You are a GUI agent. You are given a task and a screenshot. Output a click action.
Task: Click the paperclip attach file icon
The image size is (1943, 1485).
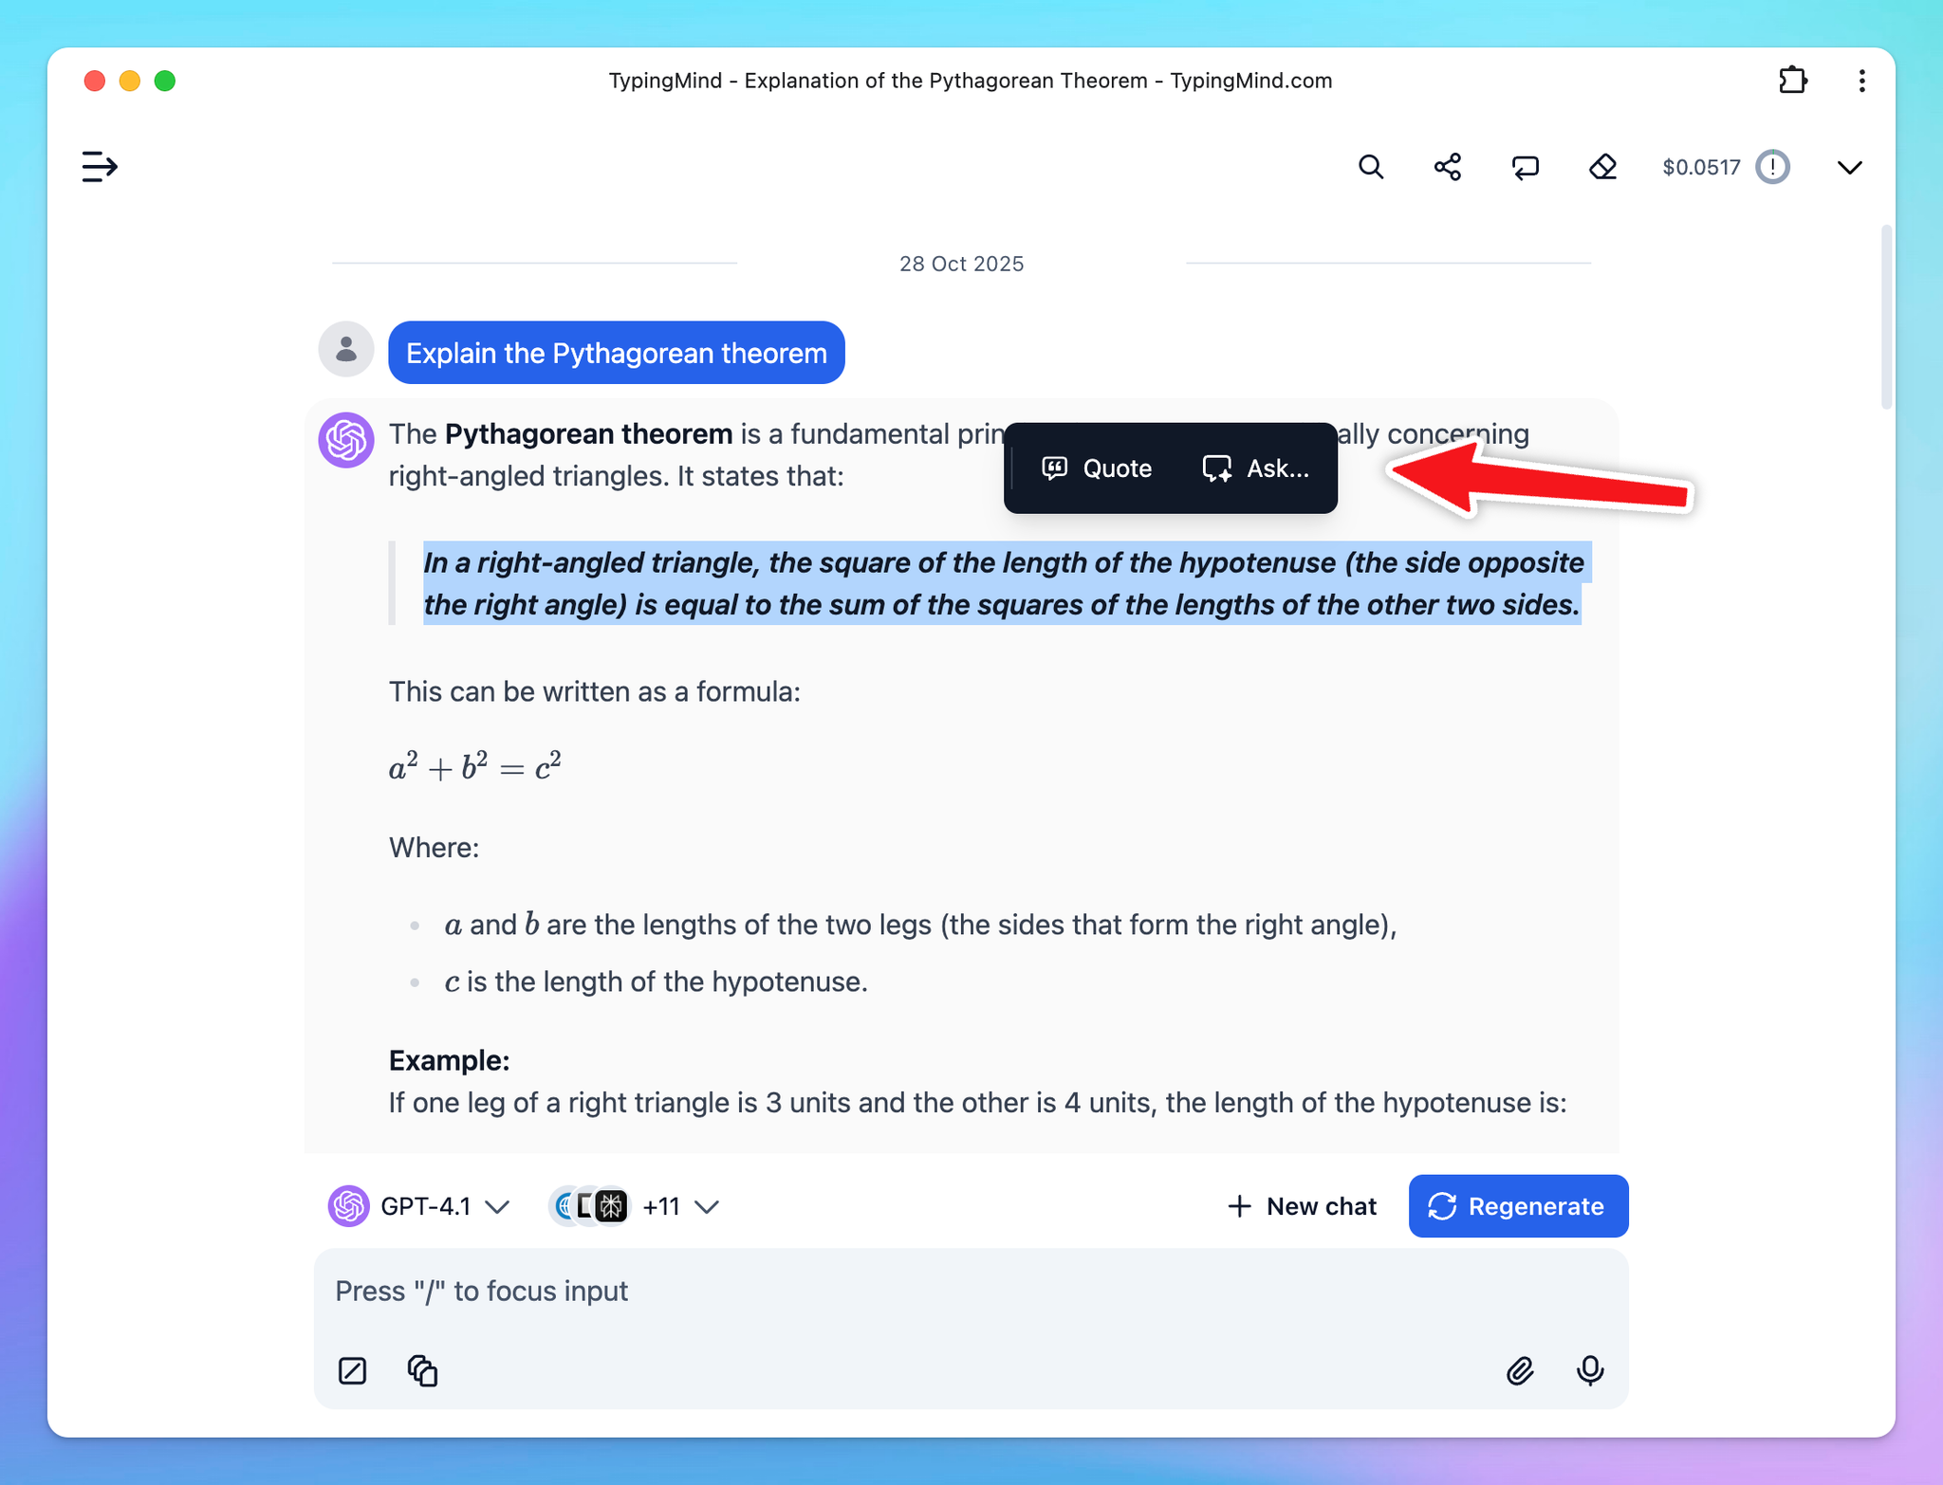point(1519,1370)
